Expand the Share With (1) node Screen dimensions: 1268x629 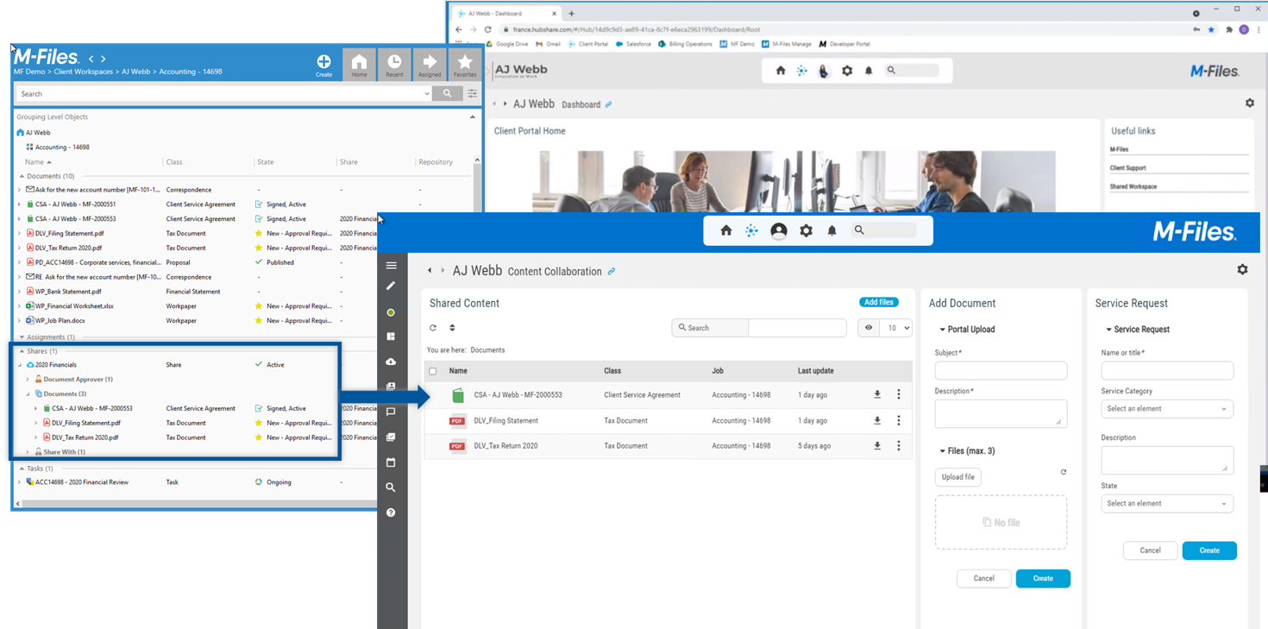(28, 451)
